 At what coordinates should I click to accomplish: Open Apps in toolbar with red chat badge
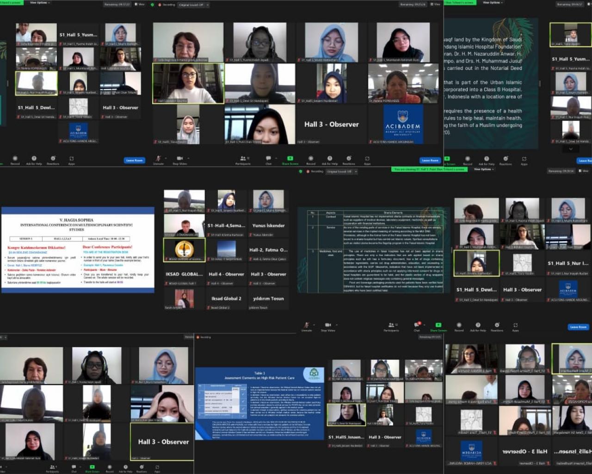(x=515, y=326)
